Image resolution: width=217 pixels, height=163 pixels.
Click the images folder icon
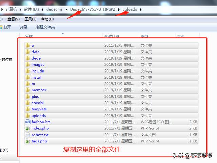[x=28, y=64]
